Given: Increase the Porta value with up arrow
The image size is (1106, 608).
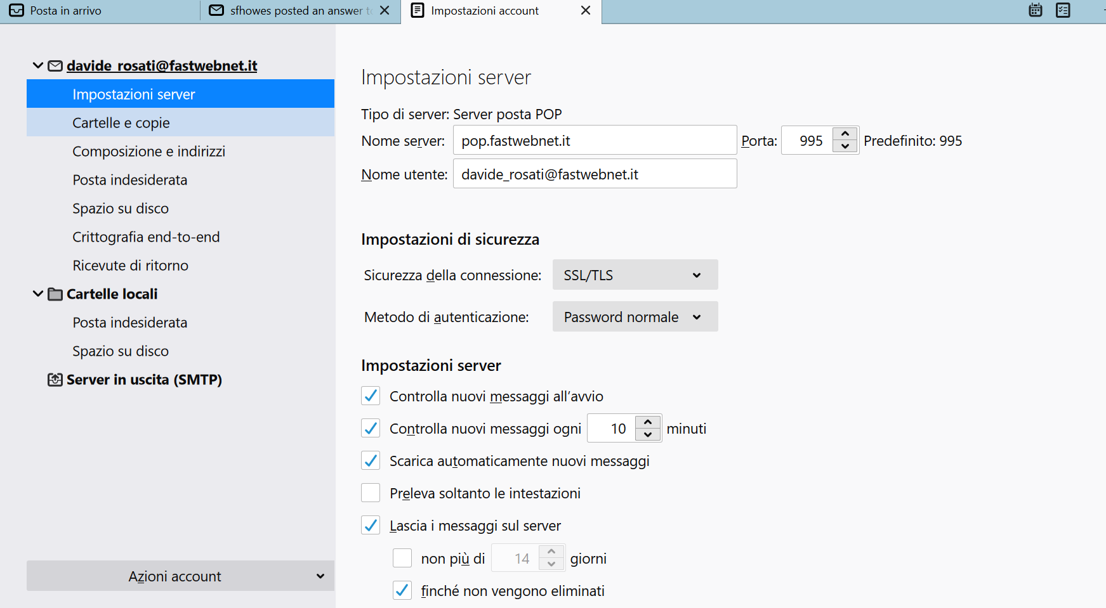Looking at the screenshot, I should 845,134.
